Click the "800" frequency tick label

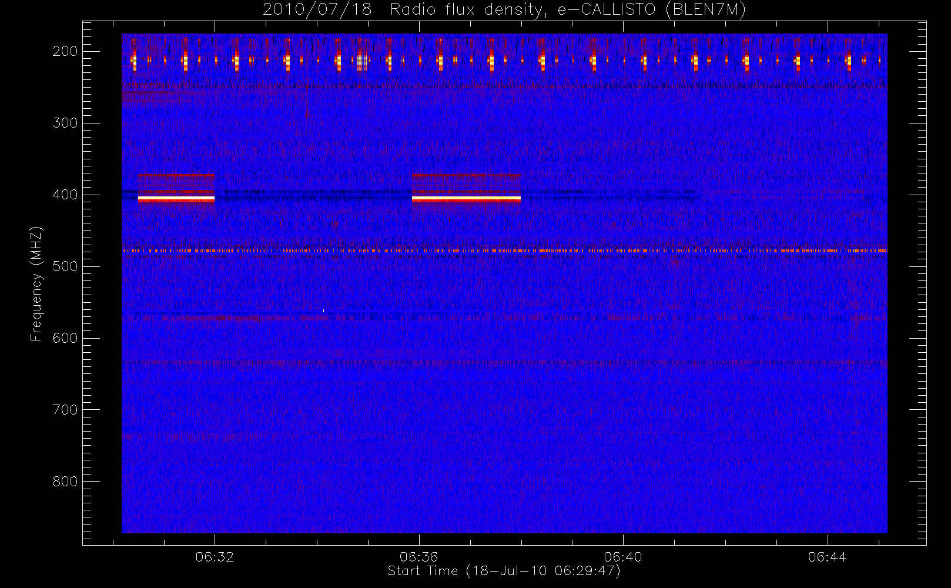click(65, 482)
